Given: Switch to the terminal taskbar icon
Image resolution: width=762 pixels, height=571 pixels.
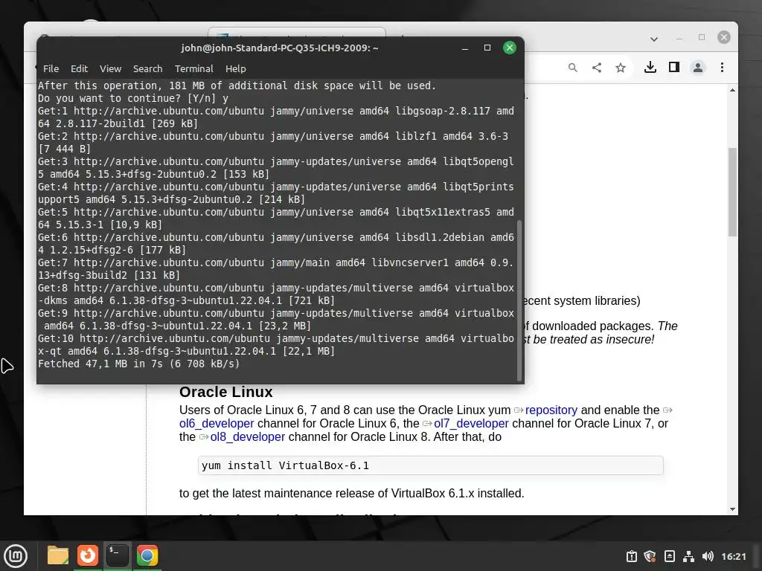Looking at the screenshot, I should coord(117,555).
